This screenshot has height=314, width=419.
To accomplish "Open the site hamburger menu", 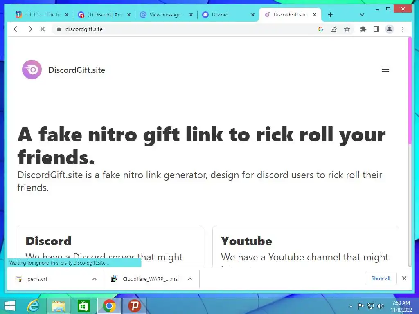I will click(x=385, y=70).
